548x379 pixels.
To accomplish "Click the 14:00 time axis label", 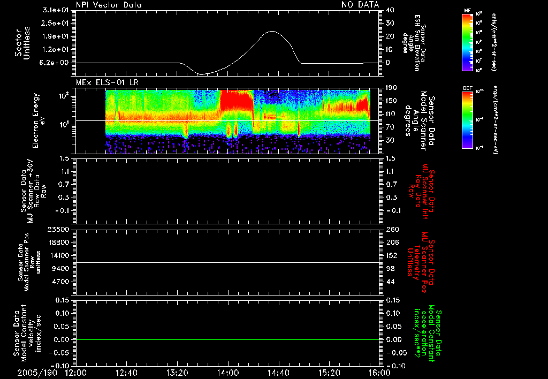I will click(228, 374).
